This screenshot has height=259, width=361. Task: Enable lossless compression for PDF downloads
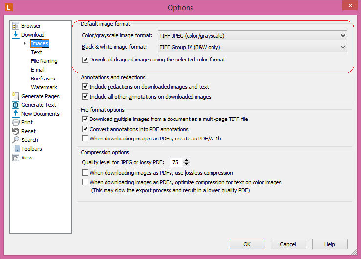pyautogui.click(x=85, y=173)
